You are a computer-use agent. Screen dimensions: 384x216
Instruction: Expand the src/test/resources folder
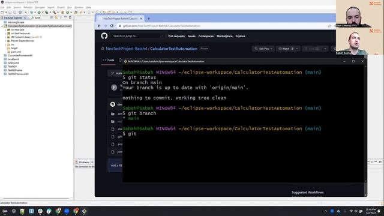(5, 34)
